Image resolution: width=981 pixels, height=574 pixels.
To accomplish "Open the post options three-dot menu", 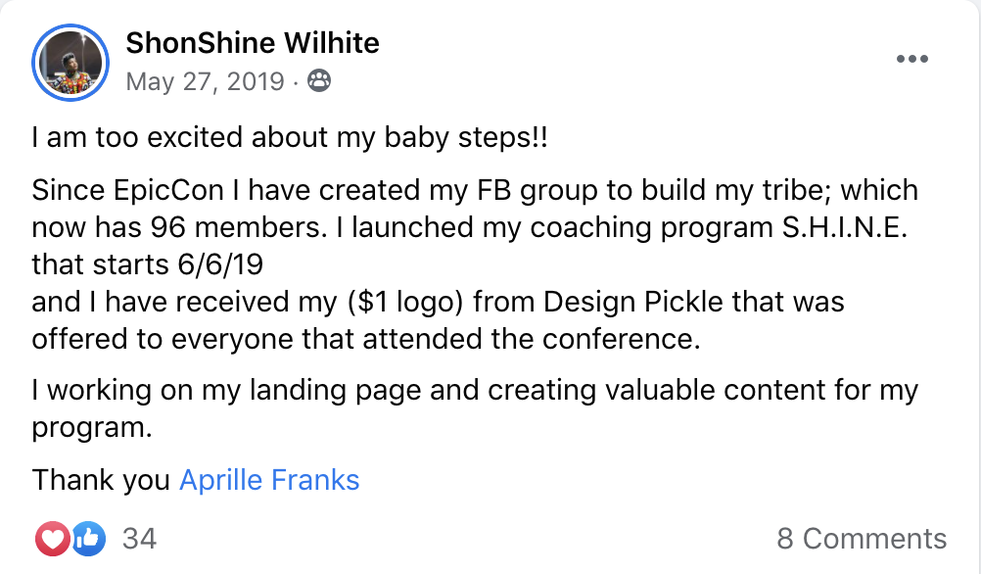I will point(911,60).
